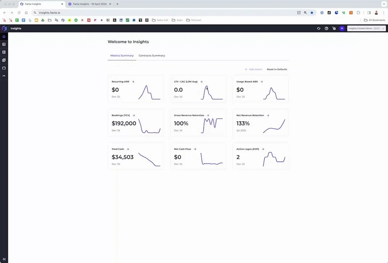Click Reset to Defaults
This screenshot has height=263, width=388.
(277, 69)
